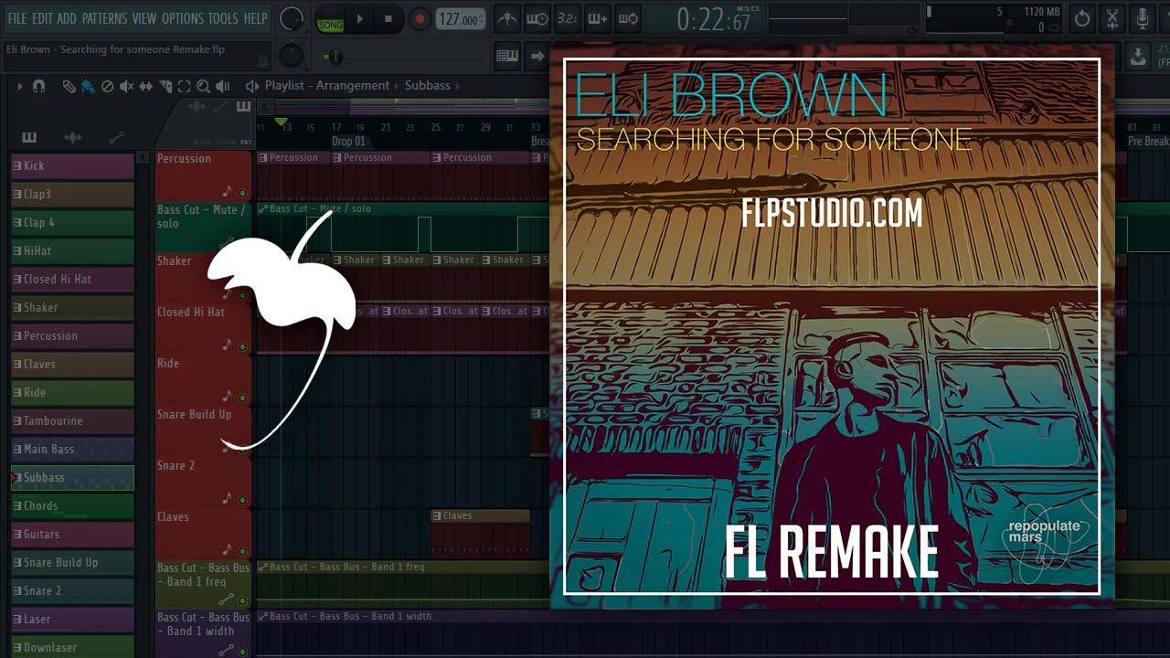Viewport: 1170px width, 658px height.
Task: Click the download-tray save icon
Action: pyautogui.click(x=1138, y=57)
